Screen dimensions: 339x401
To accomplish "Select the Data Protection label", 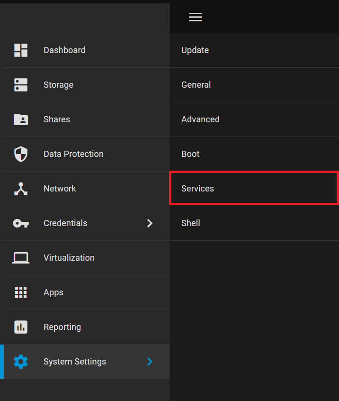I will tap(73, 154).
